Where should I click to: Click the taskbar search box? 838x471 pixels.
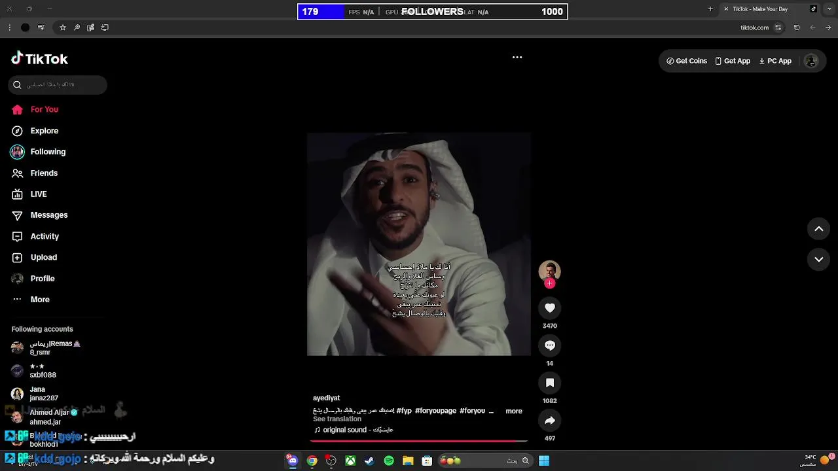click(x=484, y=461)
